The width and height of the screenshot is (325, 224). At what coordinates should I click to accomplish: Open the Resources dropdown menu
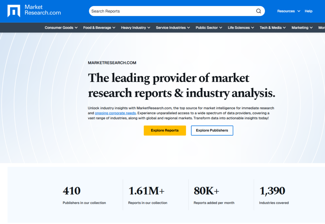(289, 11)
